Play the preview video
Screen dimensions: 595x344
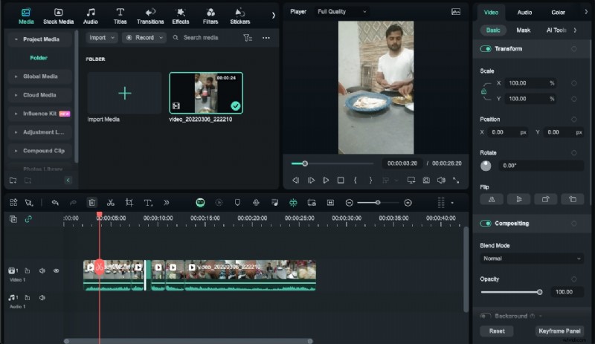(x=326, y=180)
